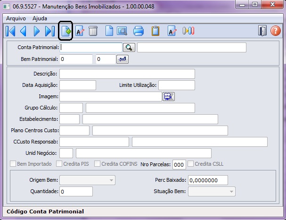Print using the printer icon

point(139,31)
